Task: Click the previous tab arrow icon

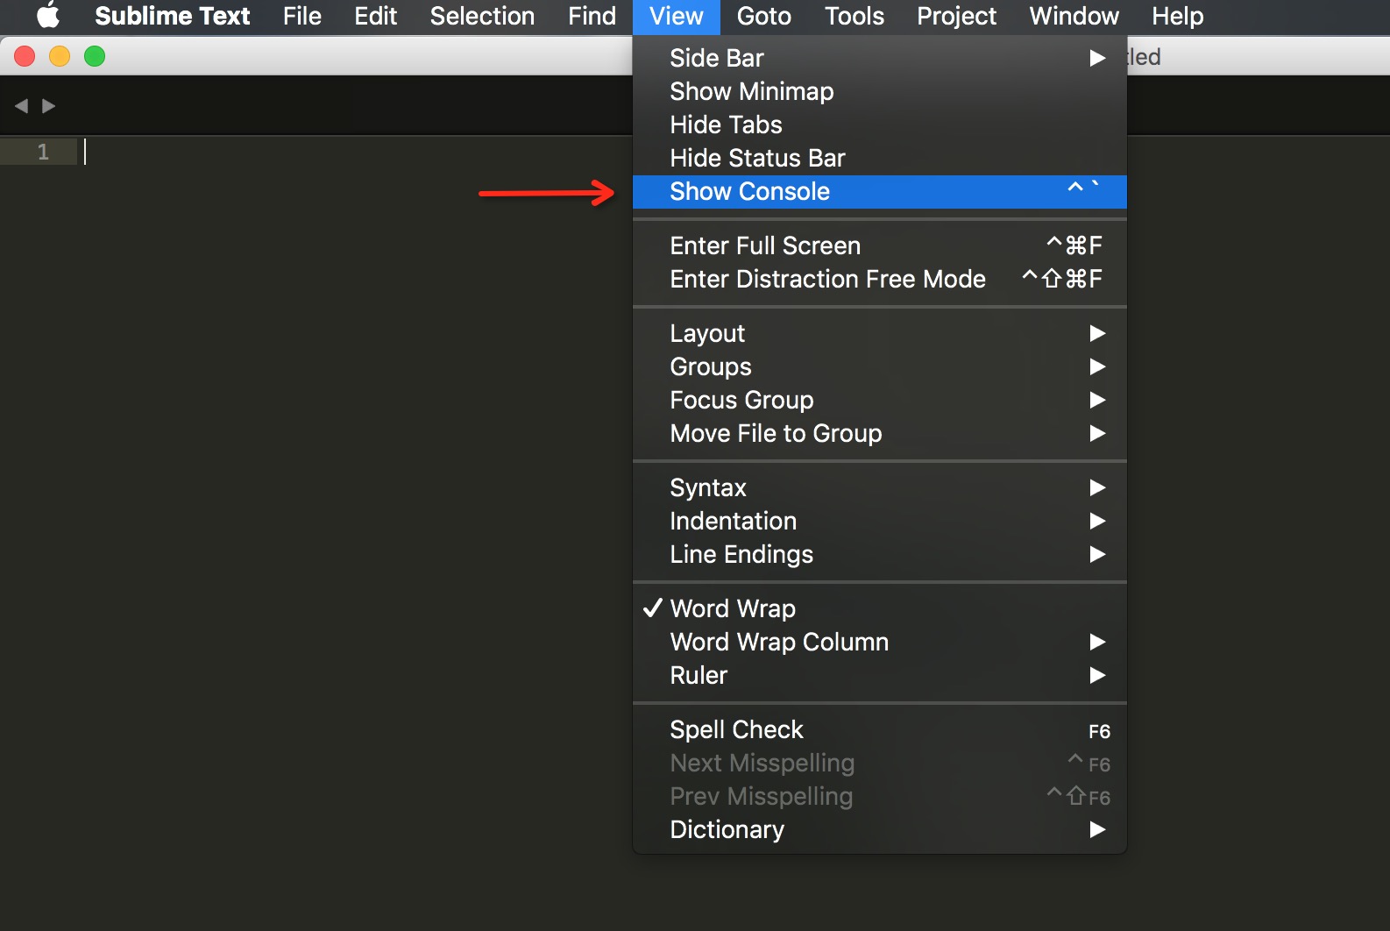Action: (x=22, y=106)
